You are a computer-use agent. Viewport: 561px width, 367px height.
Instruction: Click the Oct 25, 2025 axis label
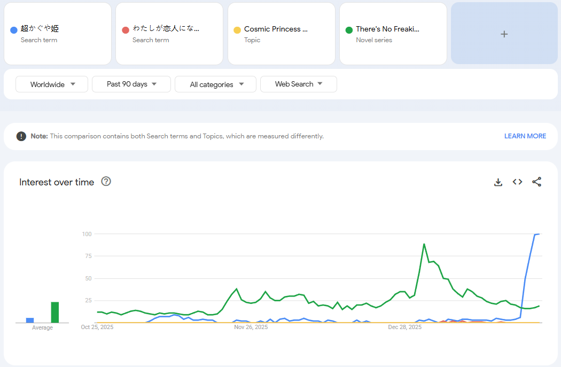point(97,327)
